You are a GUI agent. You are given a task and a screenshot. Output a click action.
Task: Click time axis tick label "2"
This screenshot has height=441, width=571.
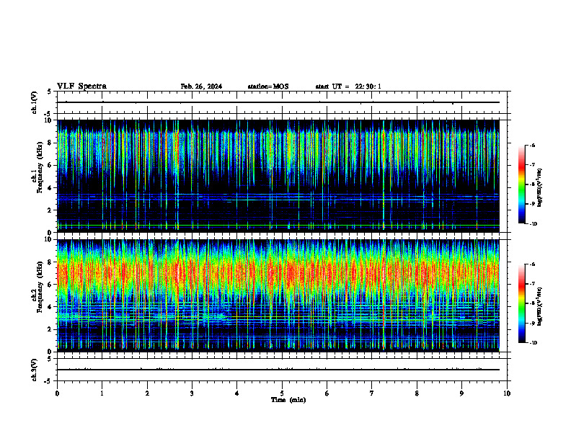(x=147, y=393)
